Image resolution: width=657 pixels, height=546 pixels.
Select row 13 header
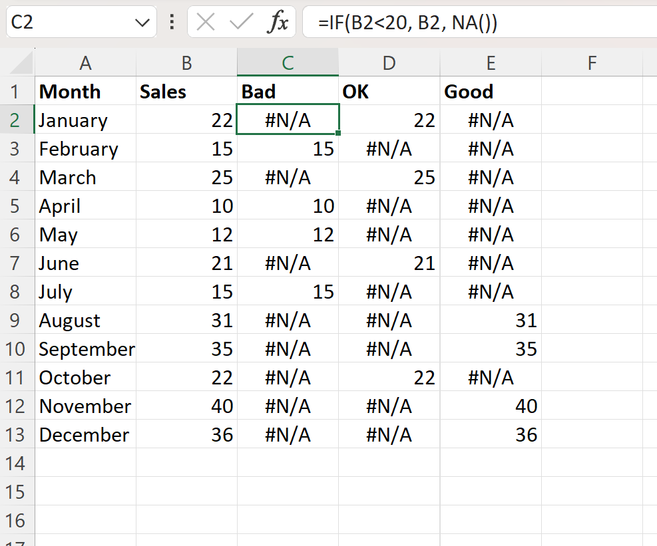pos(17,435)
